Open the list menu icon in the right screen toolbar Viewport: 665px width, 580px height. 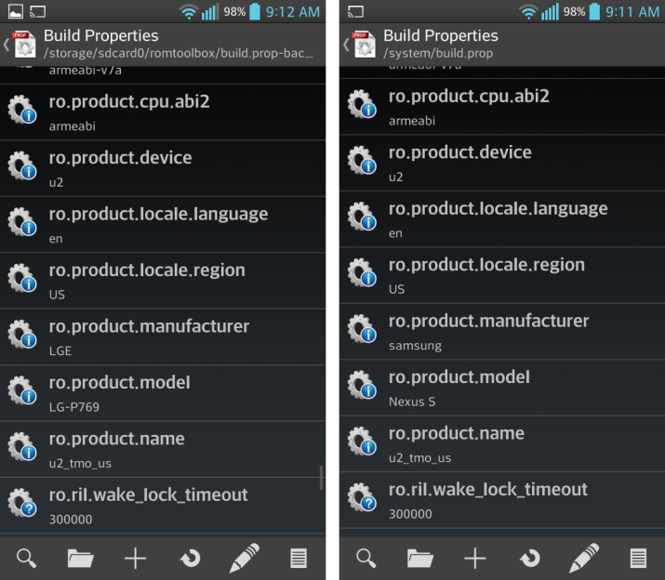(x=638, y=558)
